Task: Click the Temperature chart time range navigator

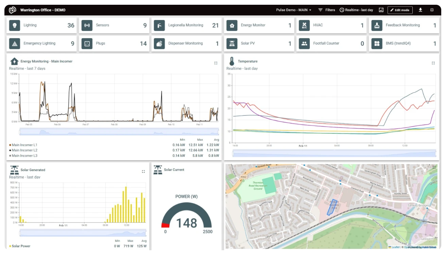Action: click(334, 153)
